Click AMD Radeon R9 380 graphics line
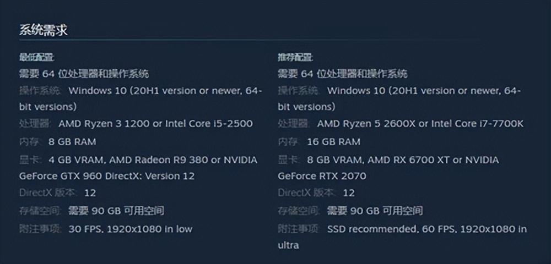 coord(138,160)
